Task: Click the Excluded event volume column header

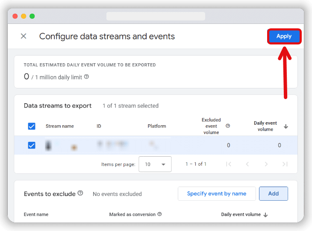Action: (211, 126)
